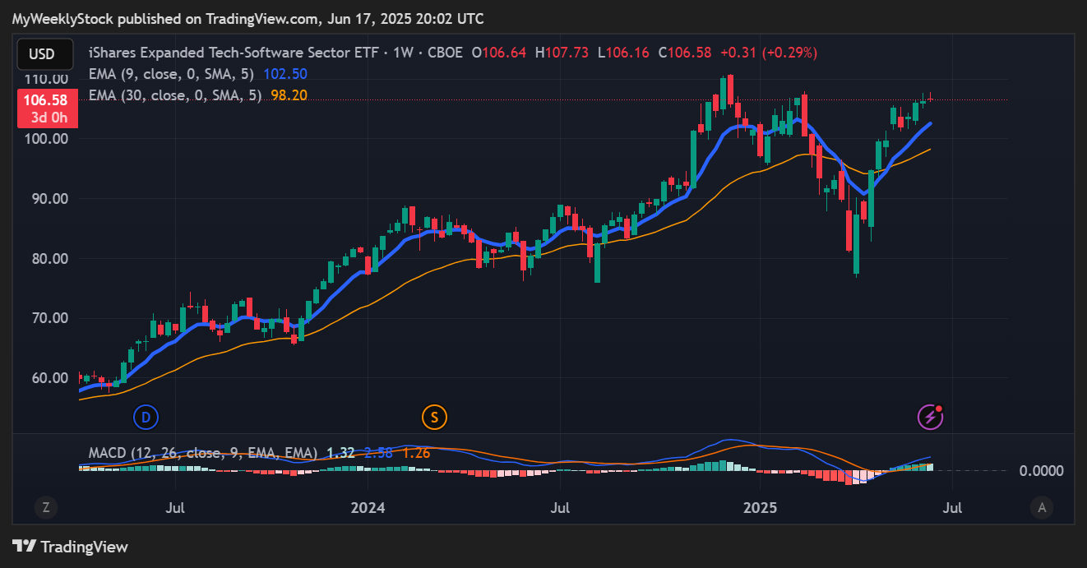Image resolution: width=1087 pixels, height=568 pixels.
Task: Click the EMA 9 value 102.50
Action: click(x=285, y=74)
